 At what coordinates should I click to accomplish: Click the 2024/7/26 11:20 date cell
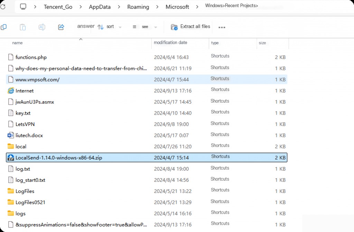click(x=173, y=146)
